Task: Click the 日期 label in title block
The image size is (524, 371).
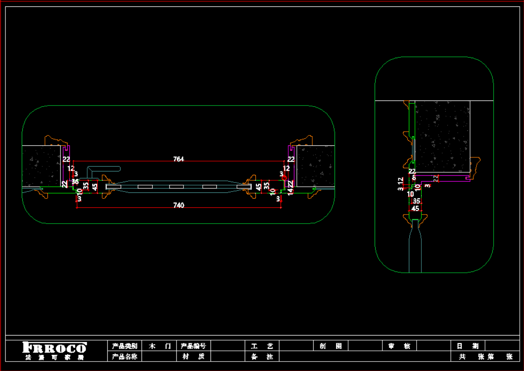Action: pyautogui.click(x=468, y=346)
